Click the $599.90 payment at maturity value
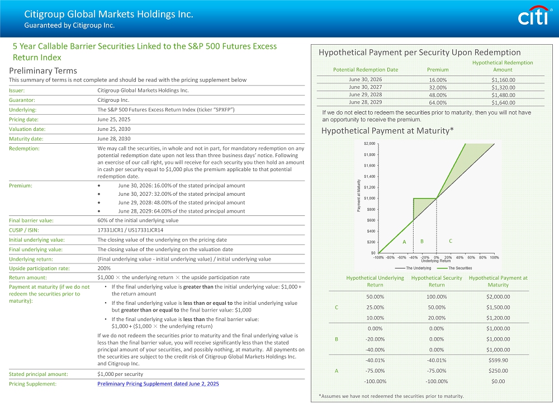The width and height of the screenshot is (559, 419). (x=498, y=360)
